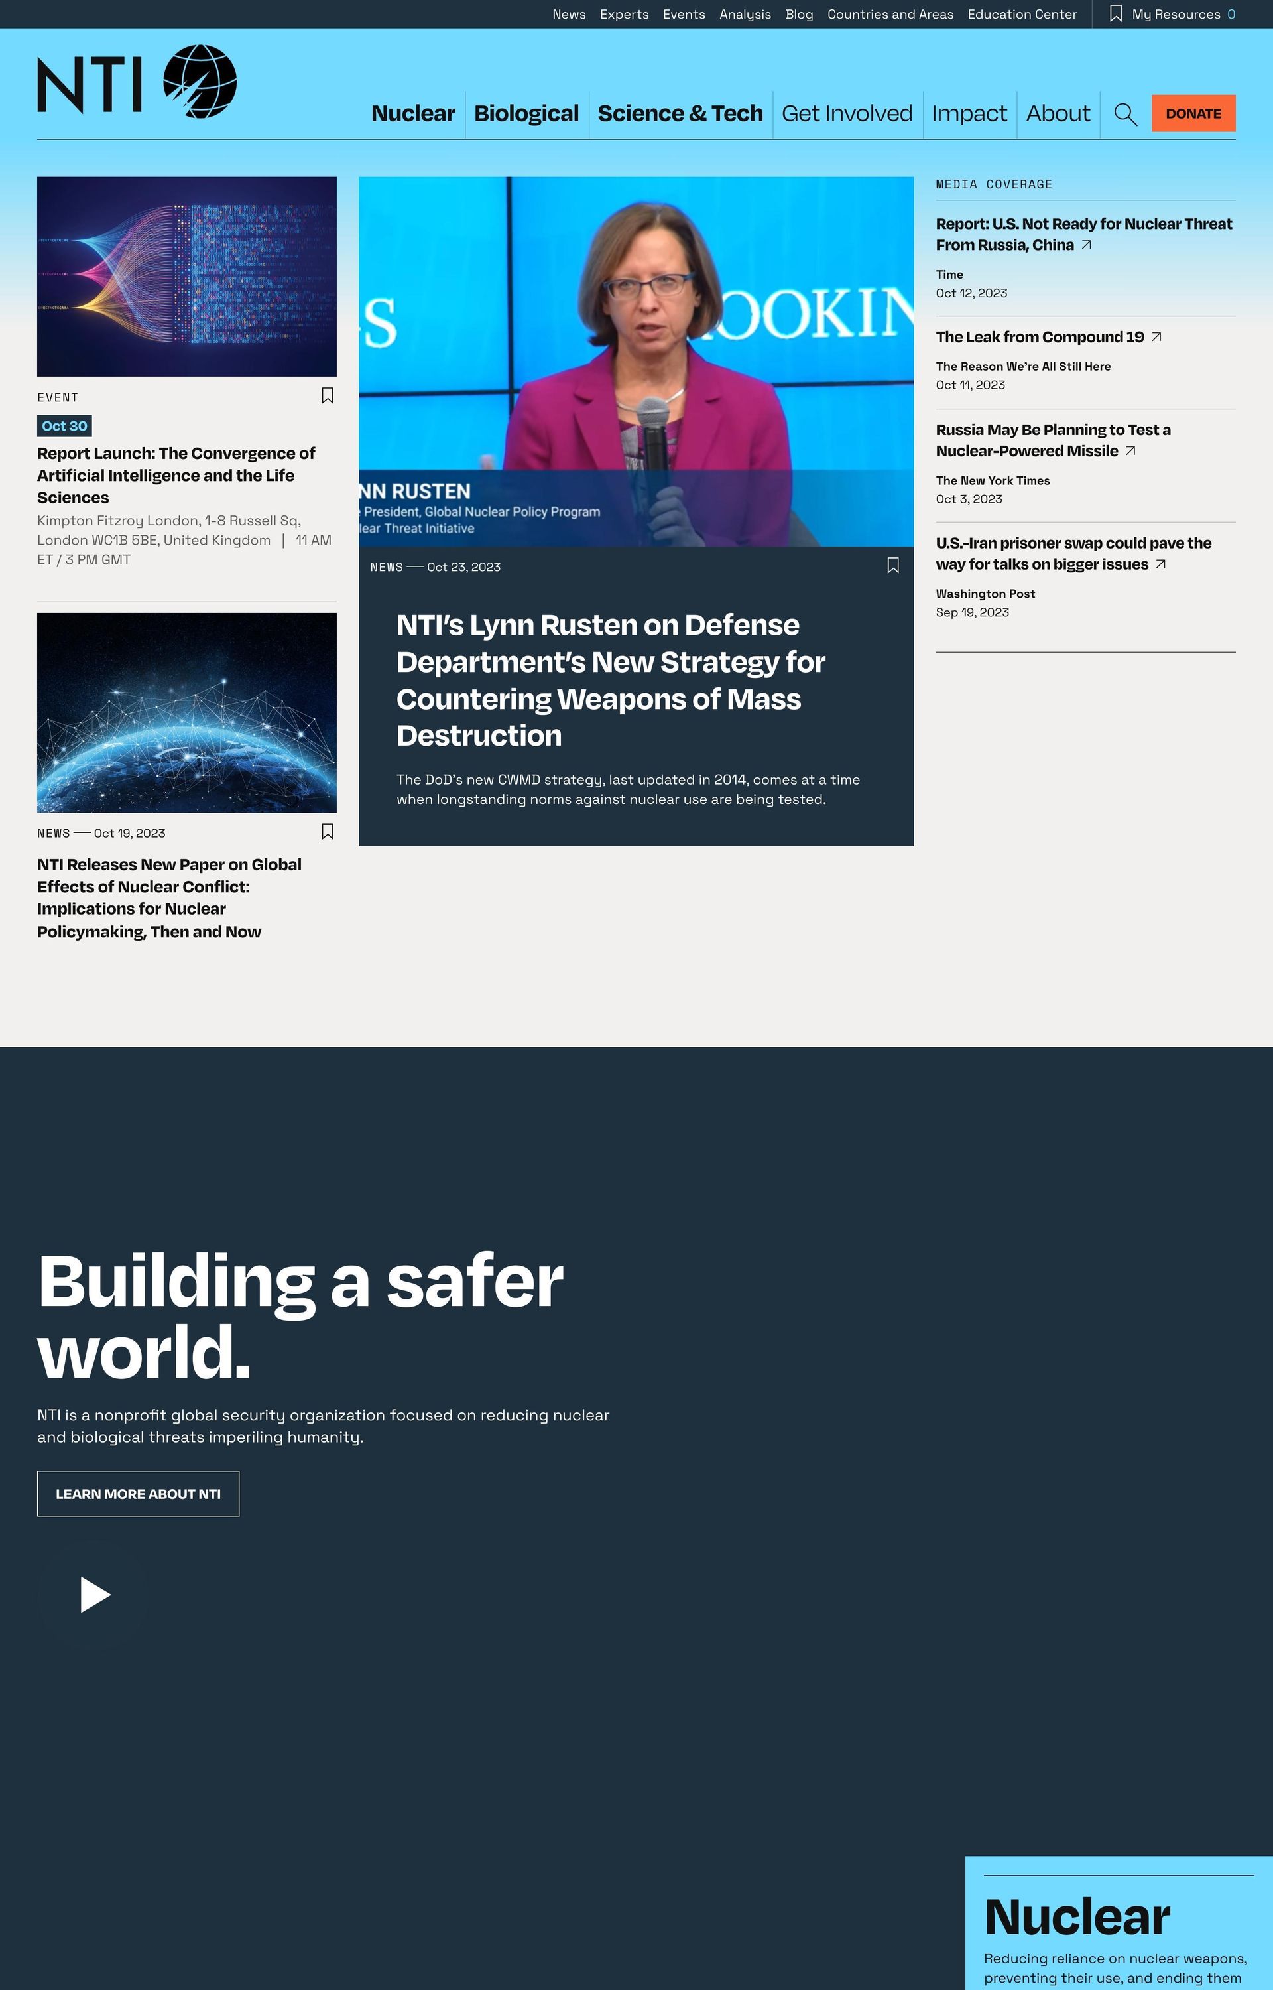
Task: Expand the Biological navigation menu
Action: [x=526, y=114]
